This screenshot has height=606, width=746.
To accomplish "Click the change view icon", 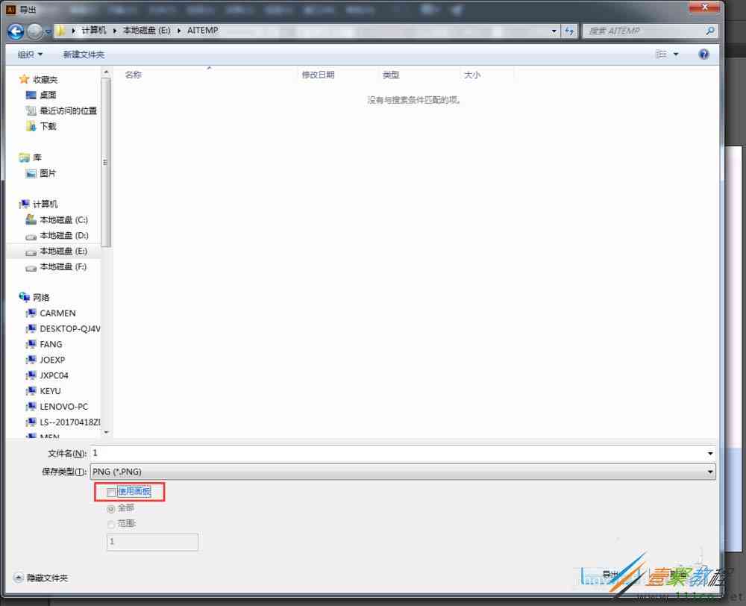I will 661,54.
